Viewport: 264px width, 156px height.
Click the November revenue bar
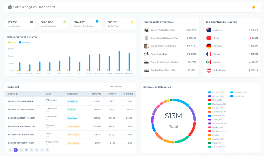click(119, 61)
